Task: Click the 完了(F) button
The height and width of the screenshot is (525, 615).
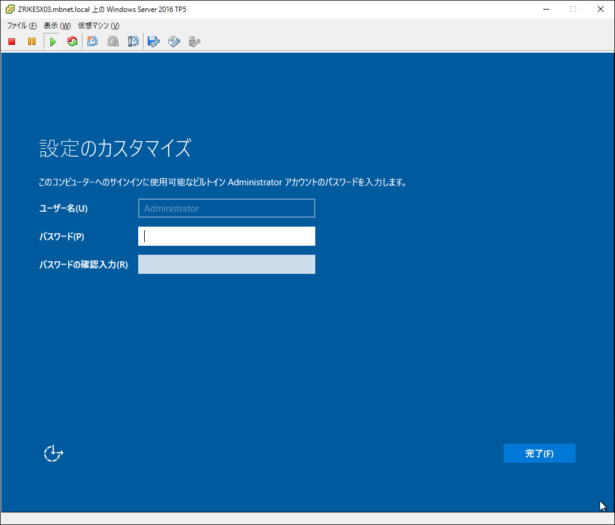Action: [x=538, y=453]
